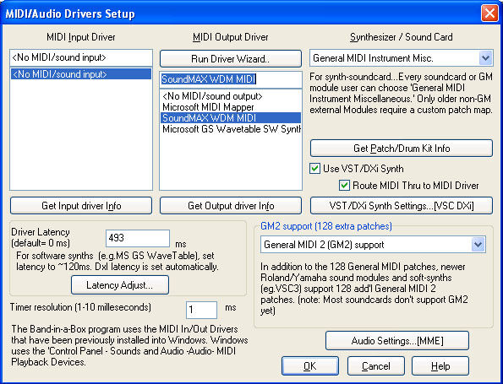The width and height of the screenshot is (503, 384).
Task: Choose No MIDI/sound output list entry
Action: pos(230,96)
